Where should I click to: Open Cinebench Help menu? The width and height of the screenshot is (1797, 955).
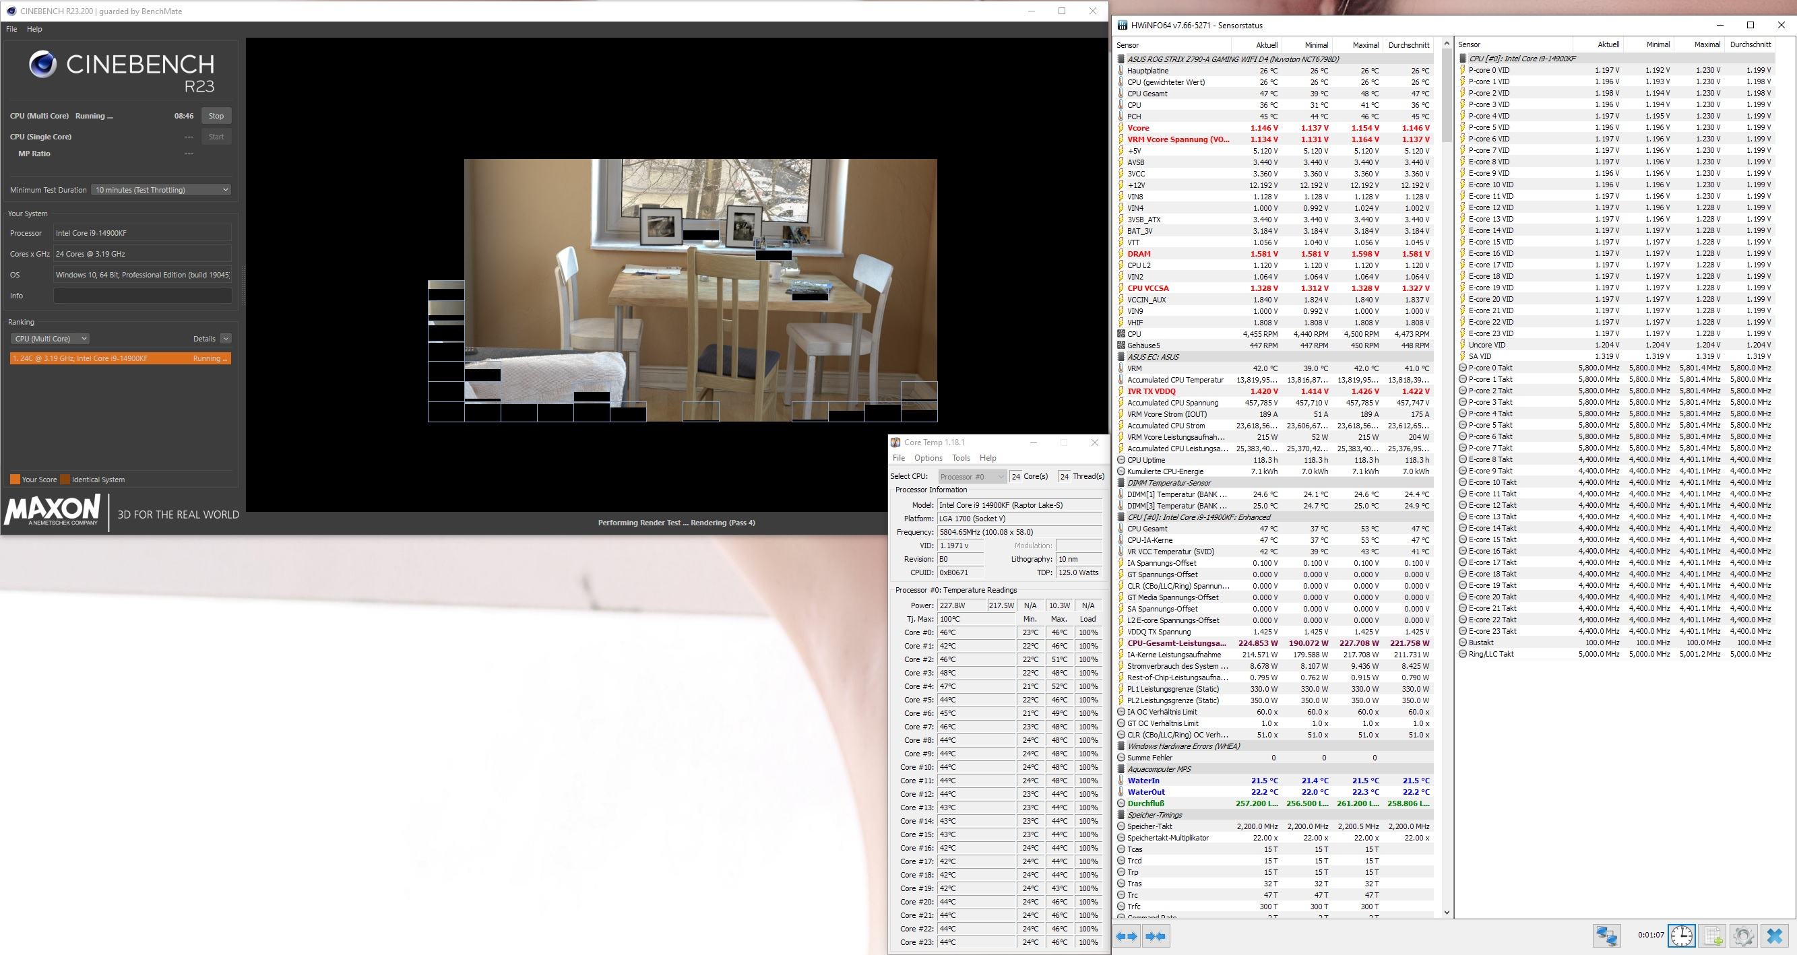pyautogui.click(x=34, y=29)
